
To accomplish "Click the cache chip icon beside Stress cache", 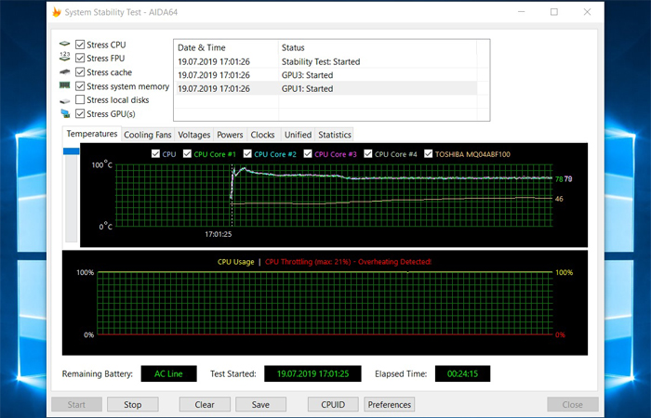I will pos(65,72).
